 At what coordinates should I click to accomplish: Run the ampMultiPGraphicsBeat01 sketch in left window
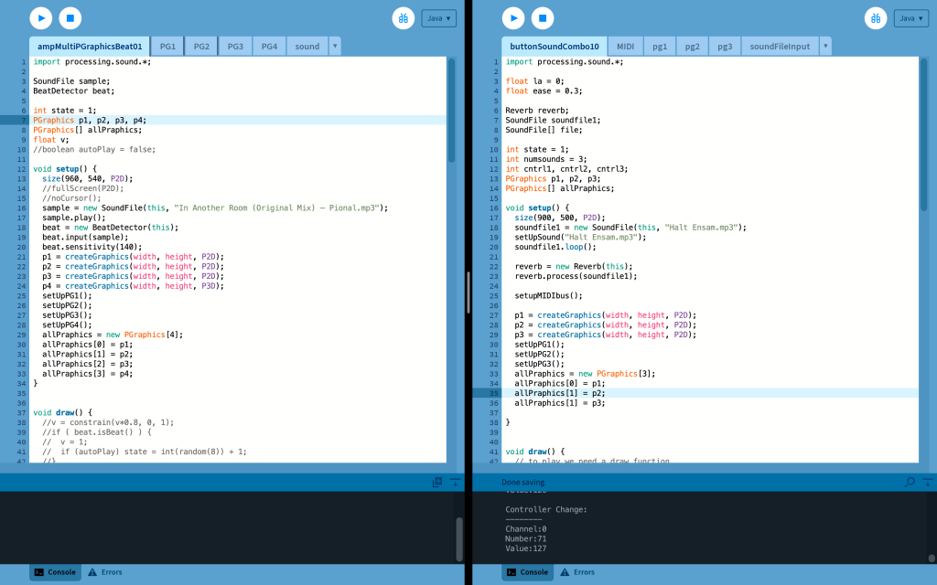(x=41, y=17)
